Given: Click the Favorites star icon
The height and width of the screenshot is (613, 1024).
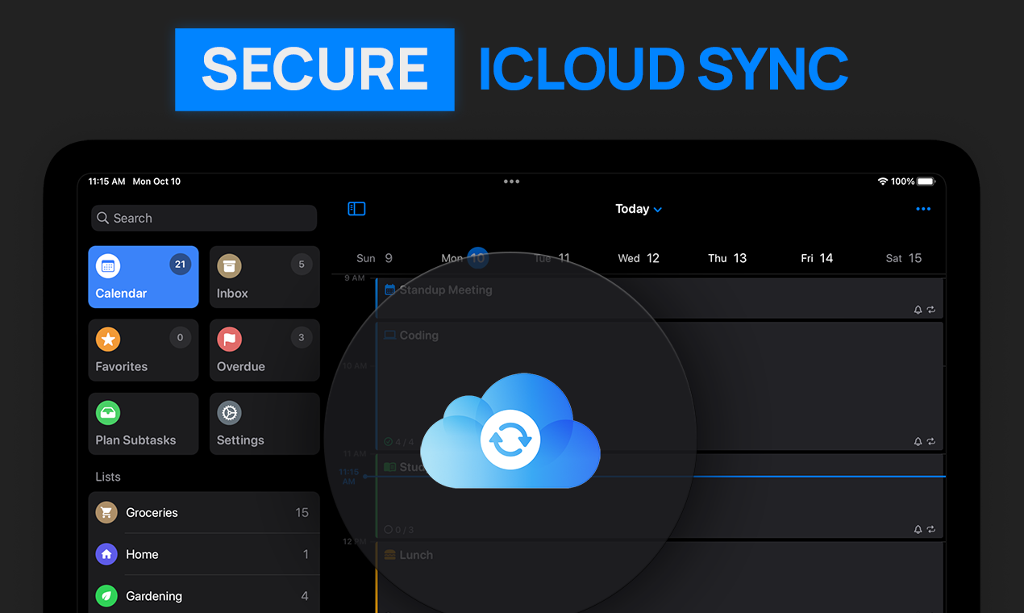Looking at the screenshot, I should click(x=108, y=339).
